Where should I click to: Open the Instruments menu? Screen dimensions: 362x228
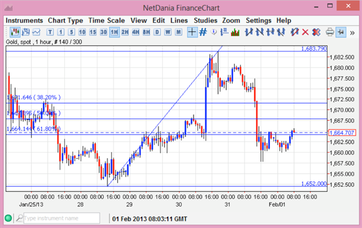24,21
